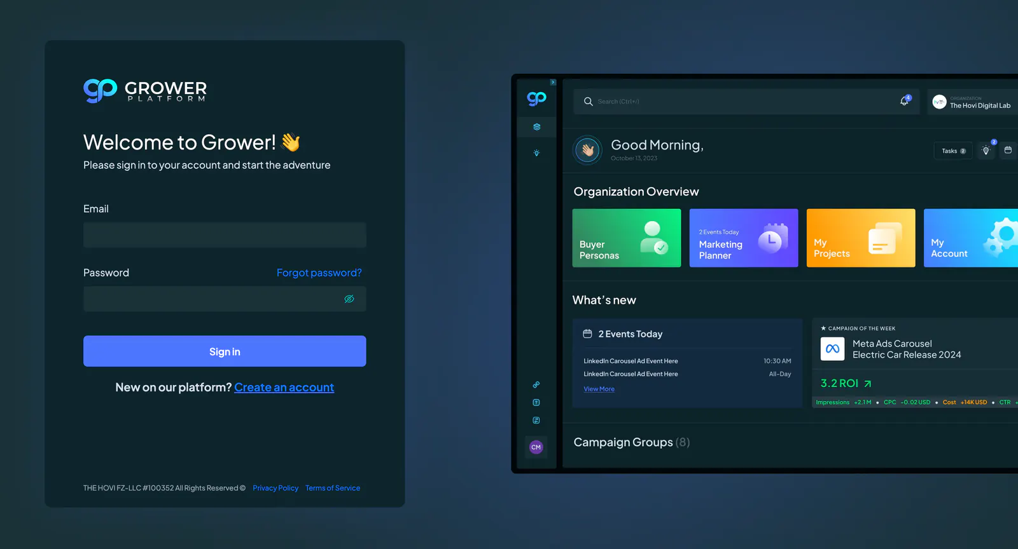Open the notifications bell with badge 4

(x=904, y=101)
